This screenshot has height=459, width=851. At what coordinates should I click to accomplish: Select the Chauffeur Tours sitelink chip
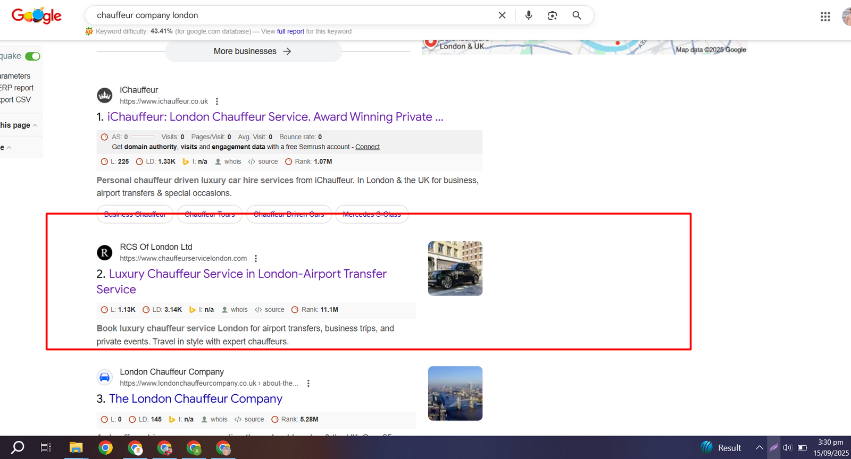210,214
